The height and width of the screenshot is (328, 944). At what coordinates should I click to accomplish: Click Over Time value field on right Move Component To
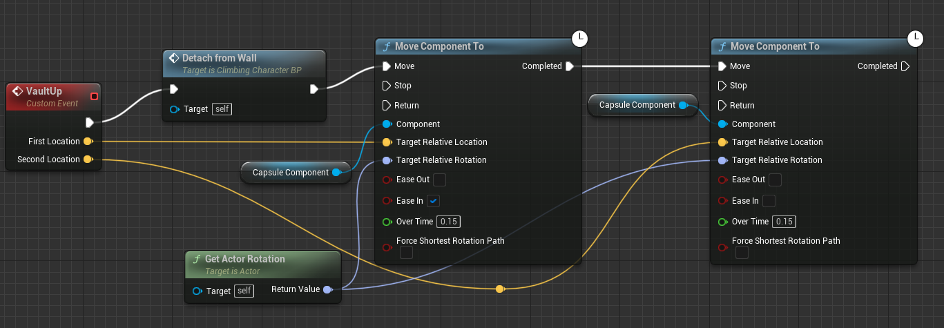coord(784,222)
